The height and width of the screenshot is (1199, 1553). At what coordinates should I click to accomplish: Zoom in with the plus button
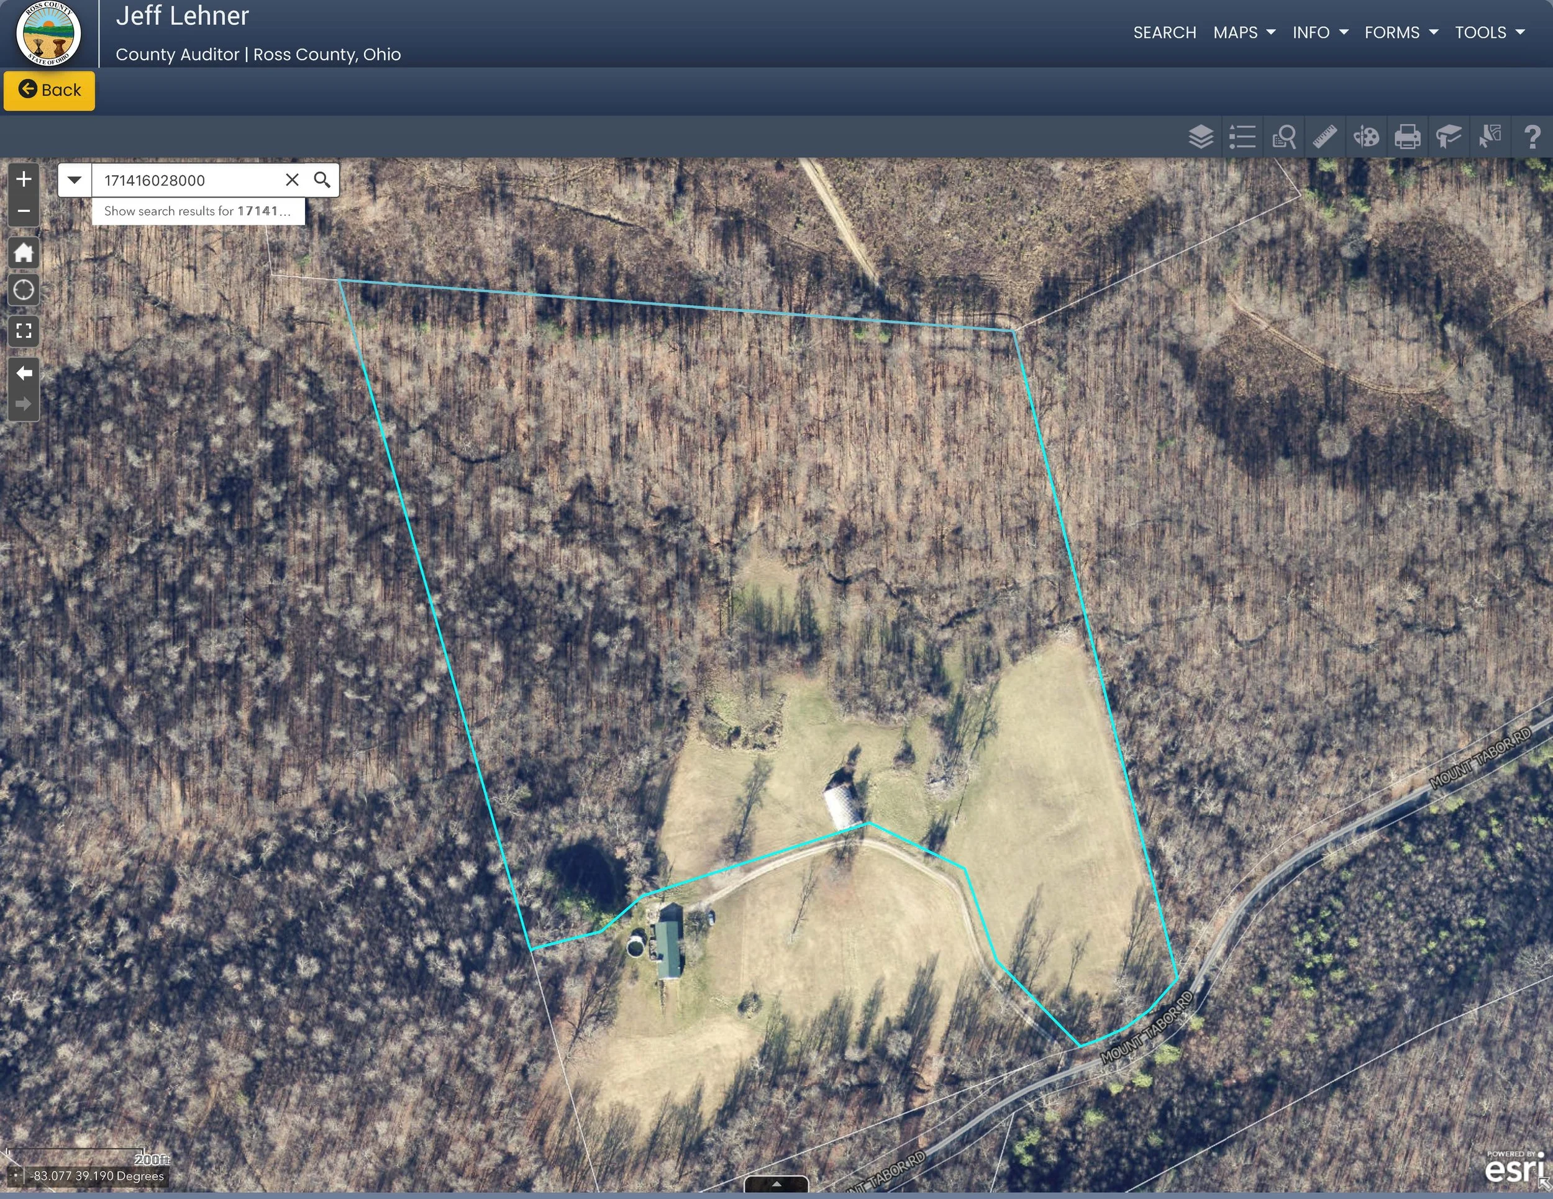tap(24, 179)
